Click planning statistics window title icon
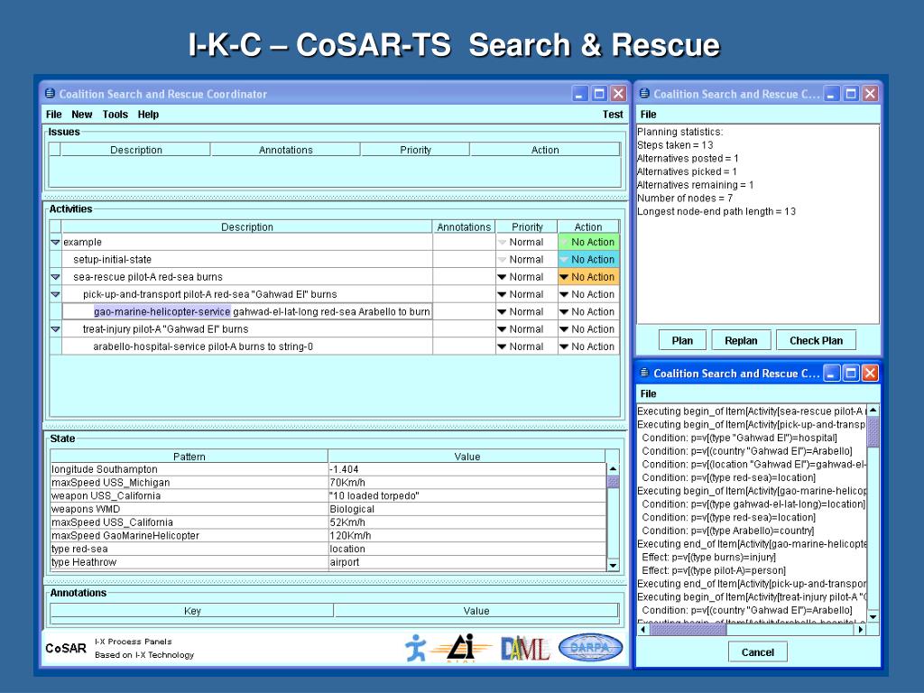The image size is (924, 693). [x=644, y=94]
